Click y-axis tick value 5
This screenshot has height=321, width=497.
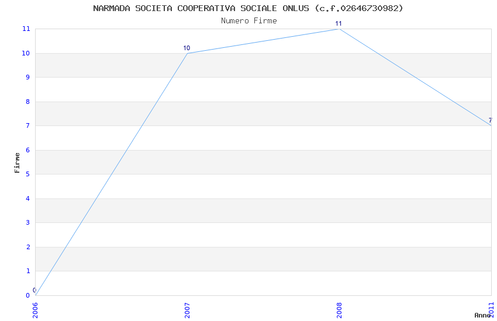tap(28, 174)
